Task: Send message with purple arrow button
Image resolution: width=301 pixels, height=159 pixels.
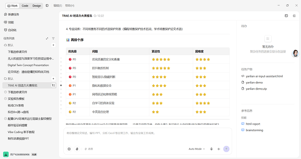Action: tap(226, 149)
